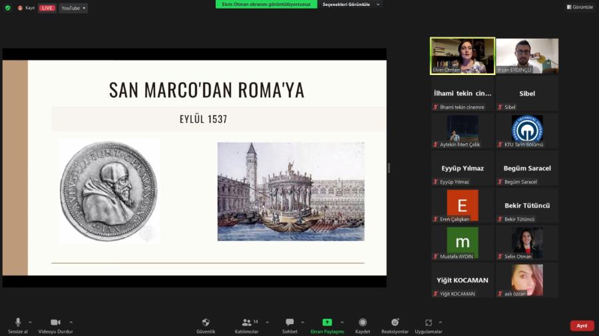Open the Güvenlik shield icon

click(x=206, y=322)
